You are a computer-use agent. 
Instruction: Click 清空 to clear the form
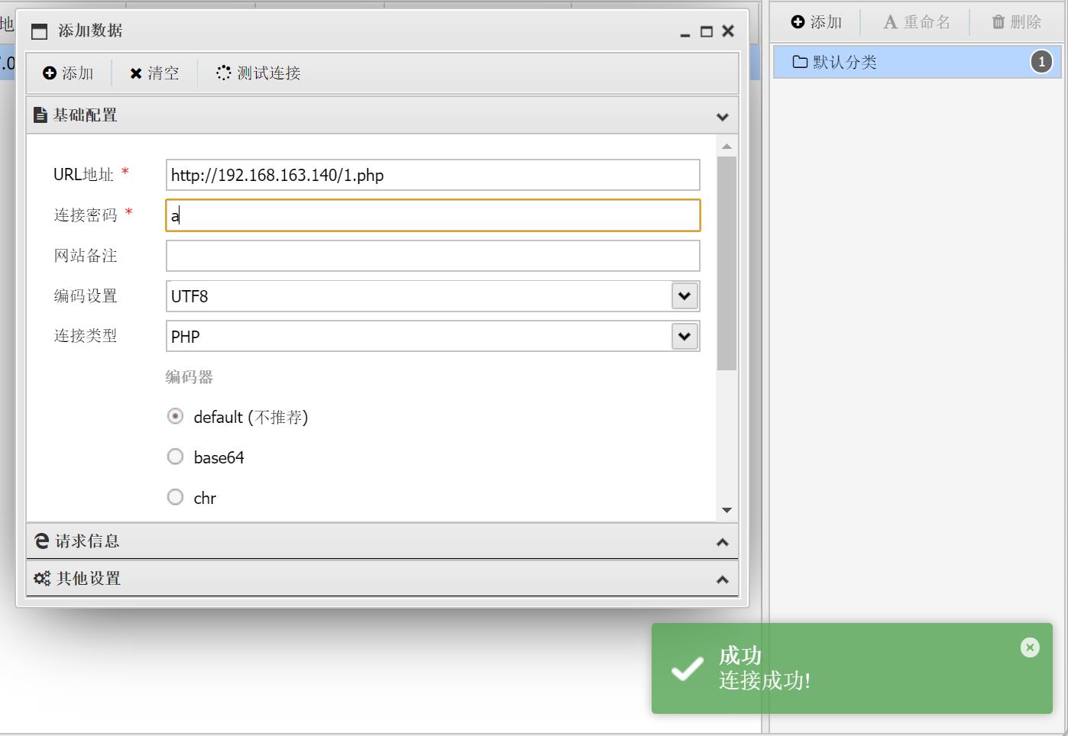154,73
